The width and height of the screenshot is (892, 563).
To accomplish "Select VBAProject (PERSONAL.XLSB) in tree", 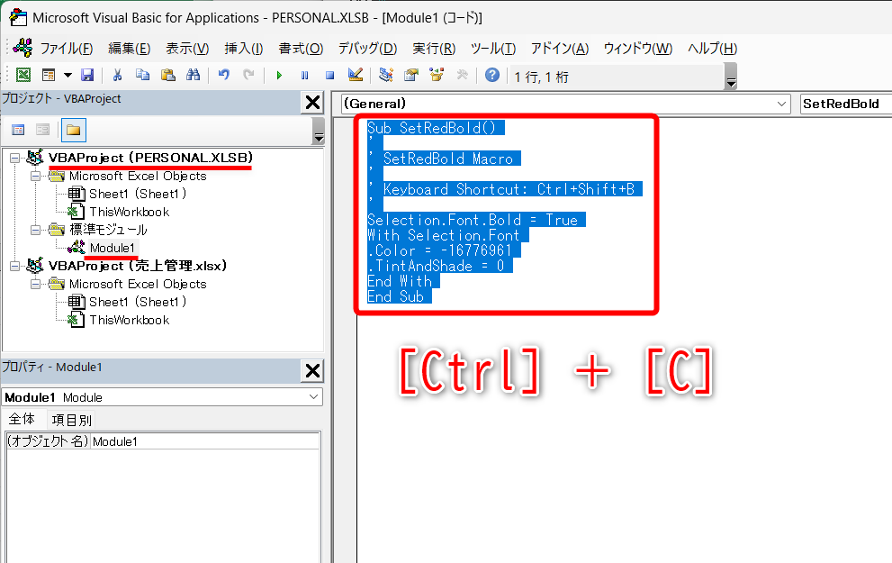I will pyautogui.click(x=150, y=158).
